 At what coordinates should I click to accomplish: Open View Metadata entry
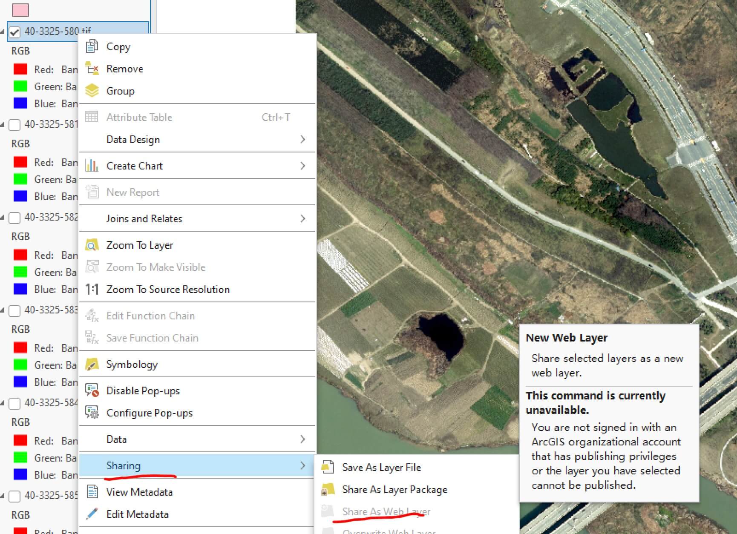139,492
